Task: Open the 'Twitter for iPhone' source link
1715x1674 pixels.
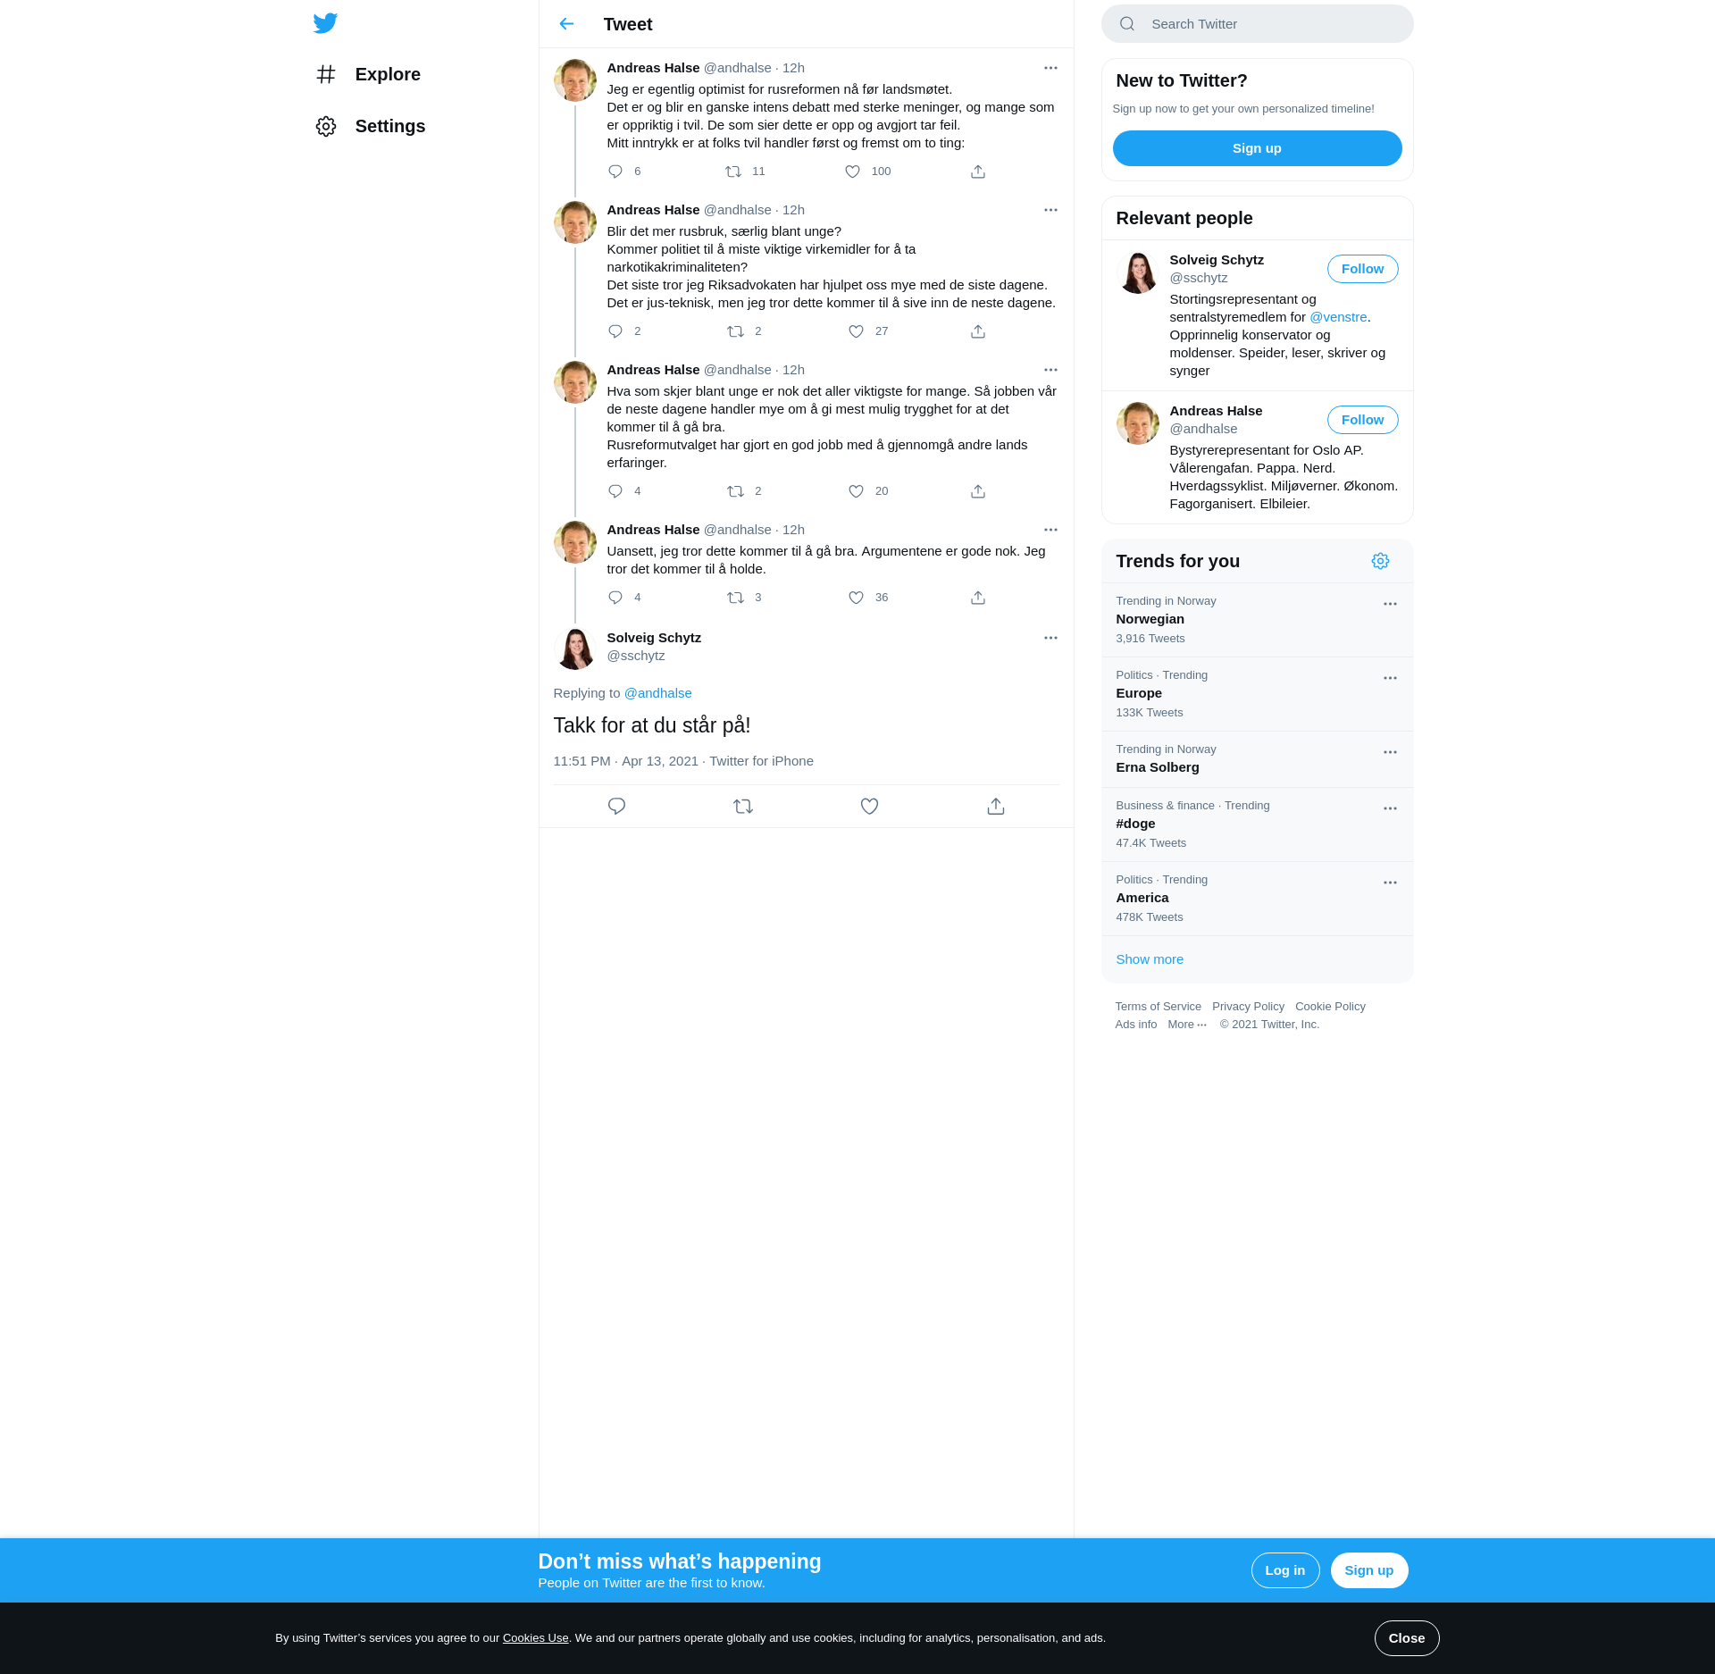Action: (761, 761)
